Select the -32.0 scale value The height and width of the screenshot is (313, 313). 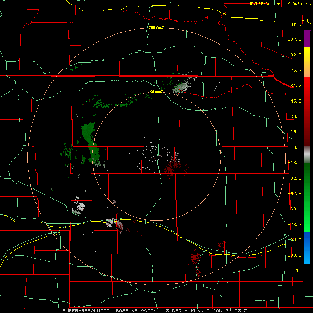pos(295,178)
